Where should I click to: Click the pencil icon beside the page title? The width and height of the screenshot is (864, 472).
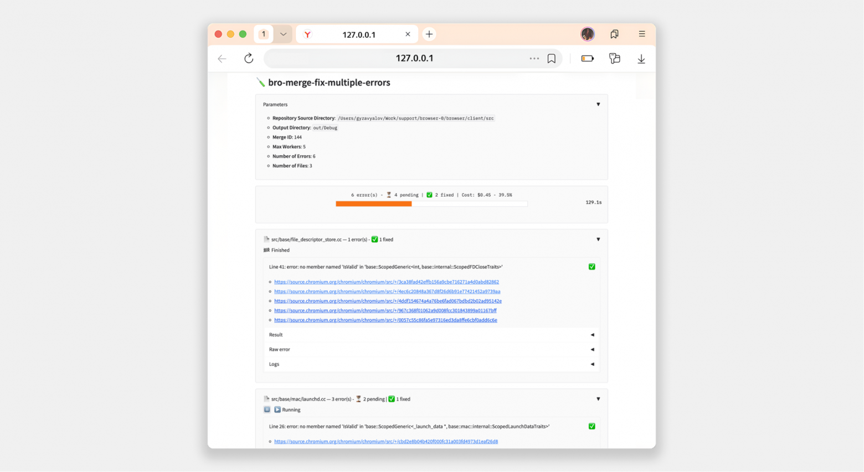point(260,82)
